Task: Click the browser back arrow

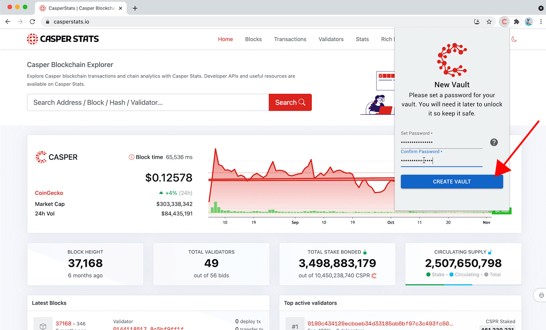Action: coord(8,22)
